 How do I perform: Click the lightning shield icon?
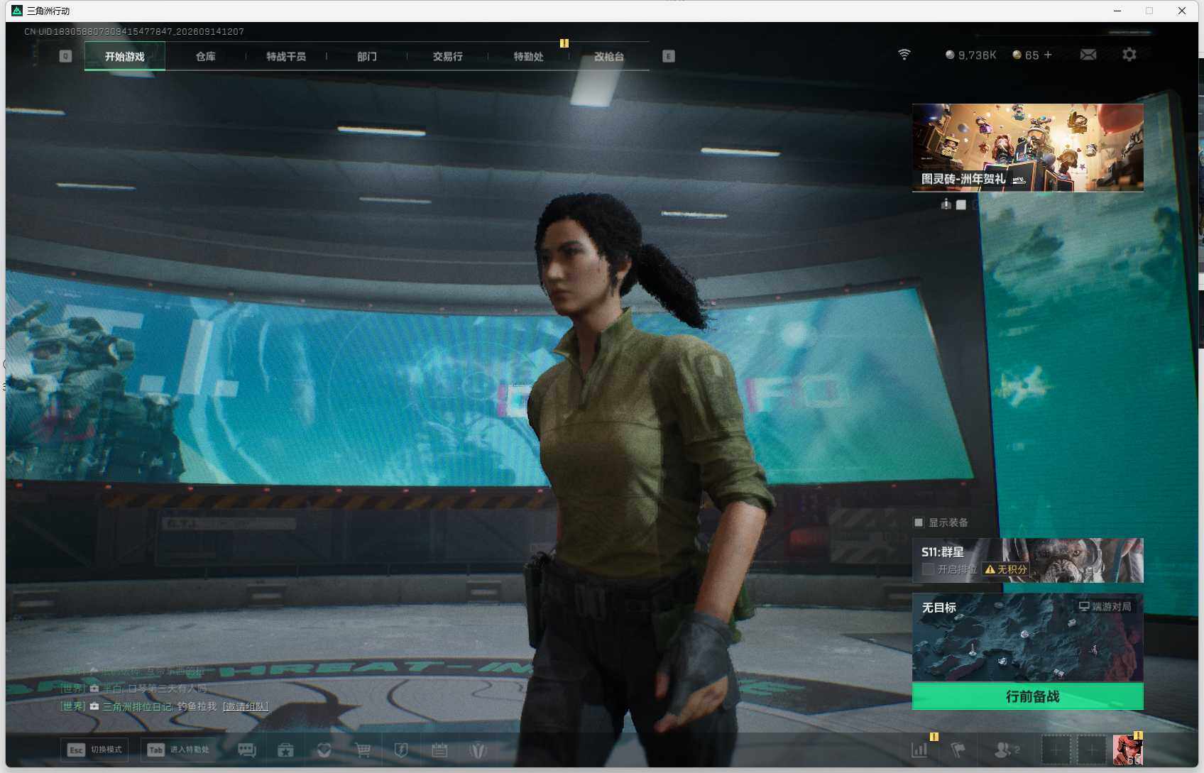coord(401,750)
